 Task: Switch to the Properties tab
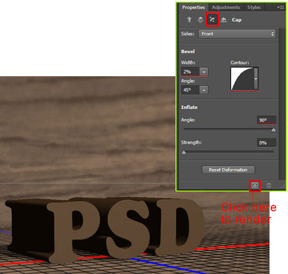[x=193, y=7]
